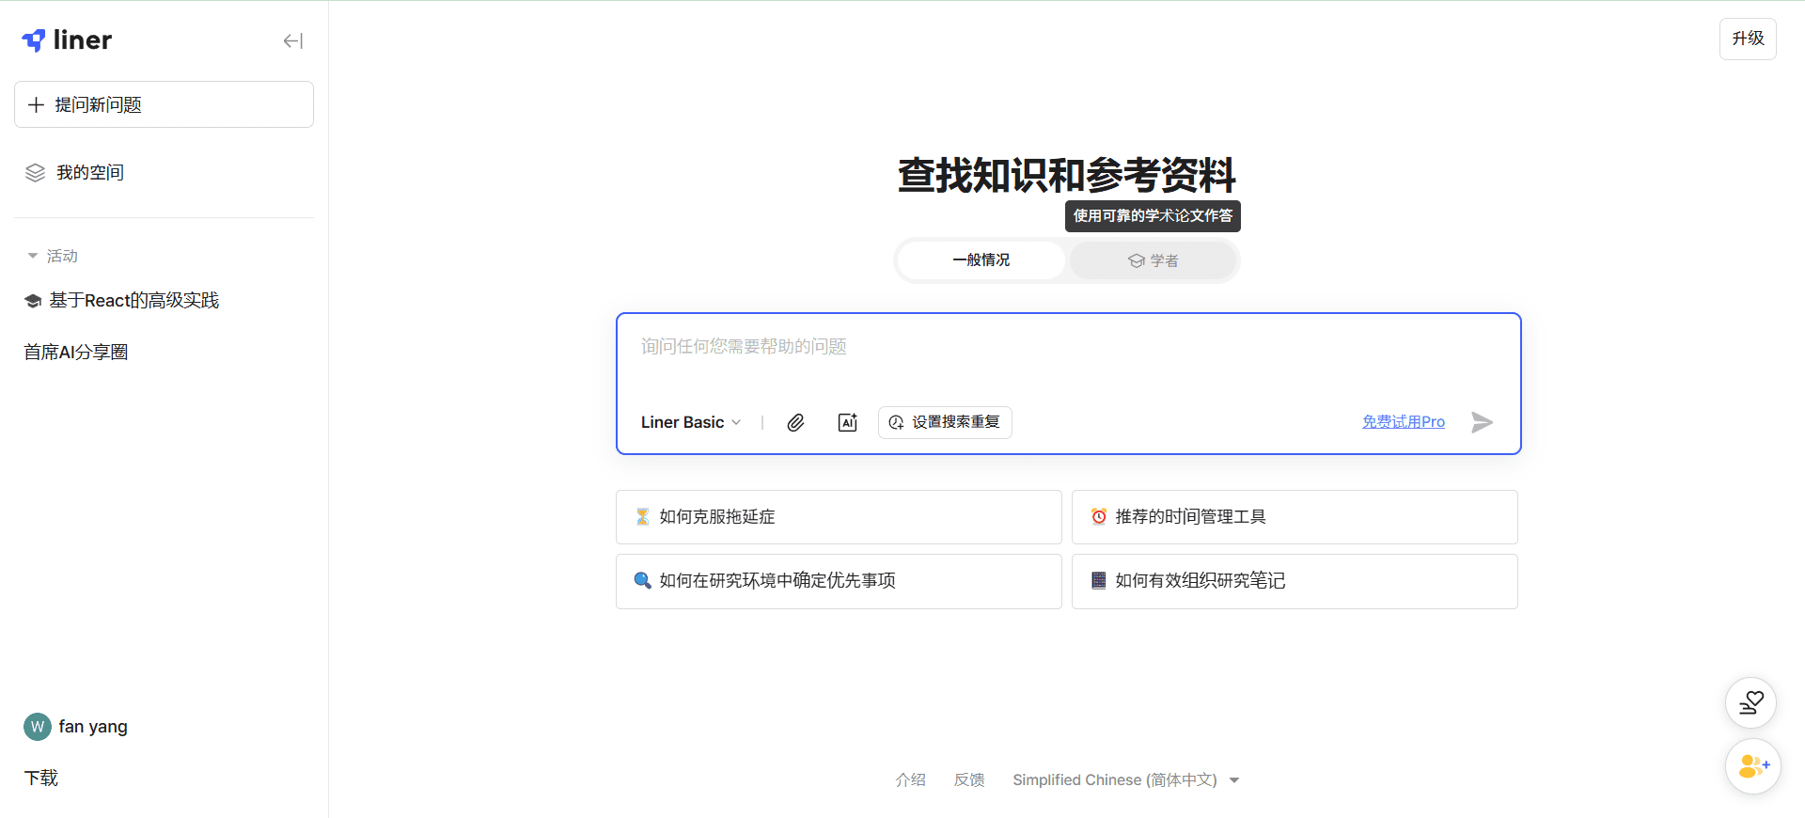Open the invite friends floating icon
Viewport: 1805px width, 818px height.
pos(1752,766)
